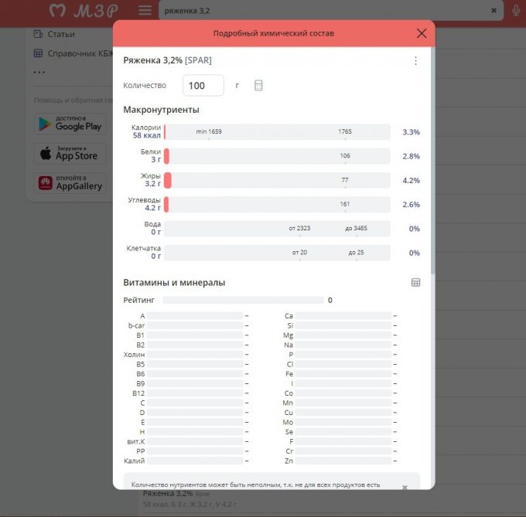Close the detailed chemical composition dialog

(x=422, y=33)
